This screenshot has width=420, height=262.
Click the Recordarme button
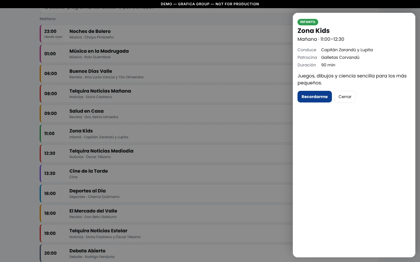click(314, 97)
